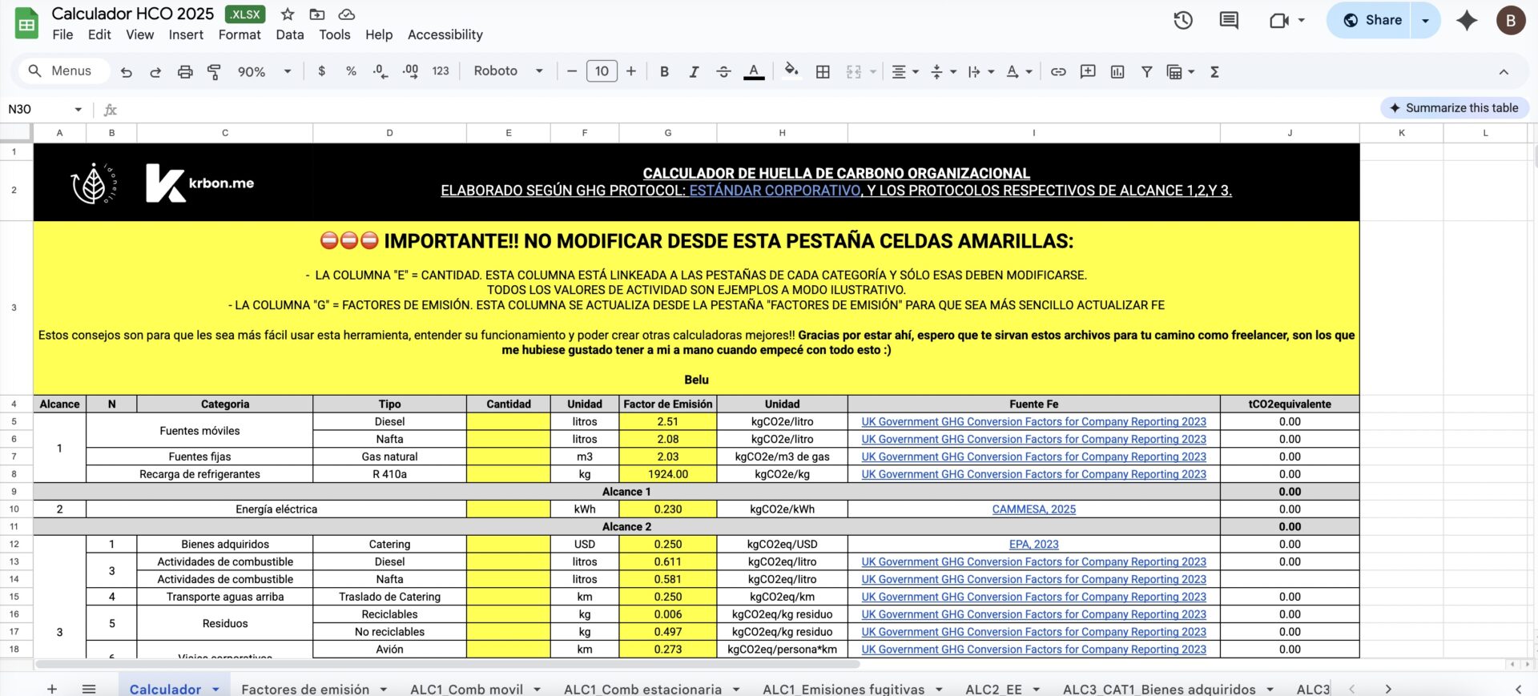Insert a chart using toolbar icon
This screenshot has height=696, width=1538.
[1117, 72]
